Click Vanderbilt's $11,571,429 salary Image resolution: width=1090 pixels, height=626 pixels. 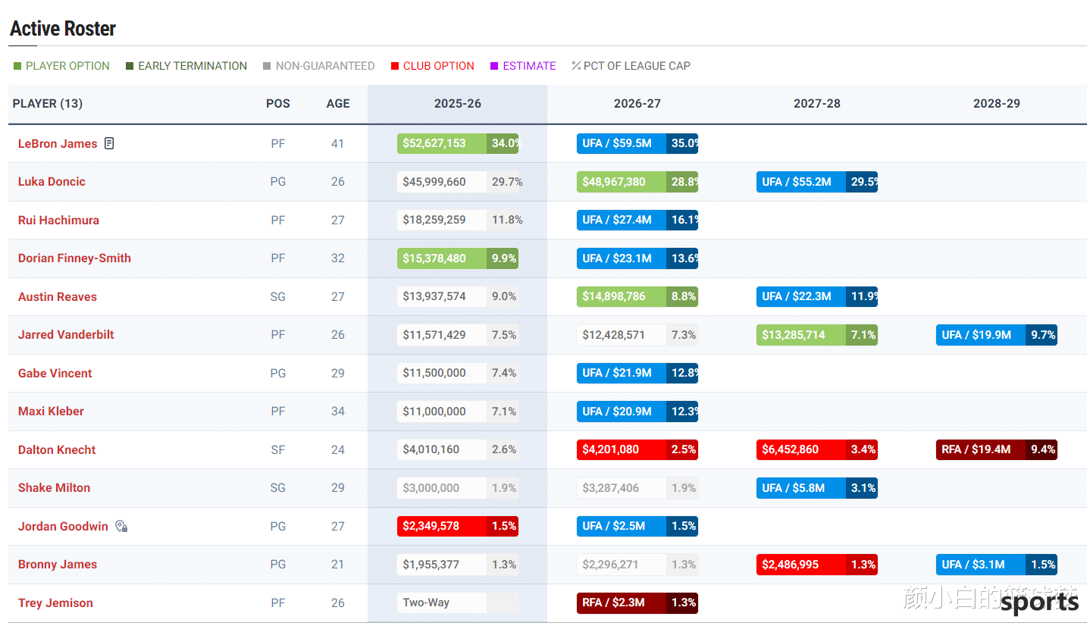coord(458,335)
